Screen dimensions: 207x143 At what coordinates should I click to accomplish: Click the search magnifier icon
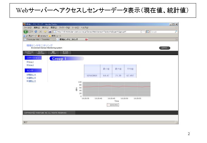pyautogui.click(x=176, y=32)
